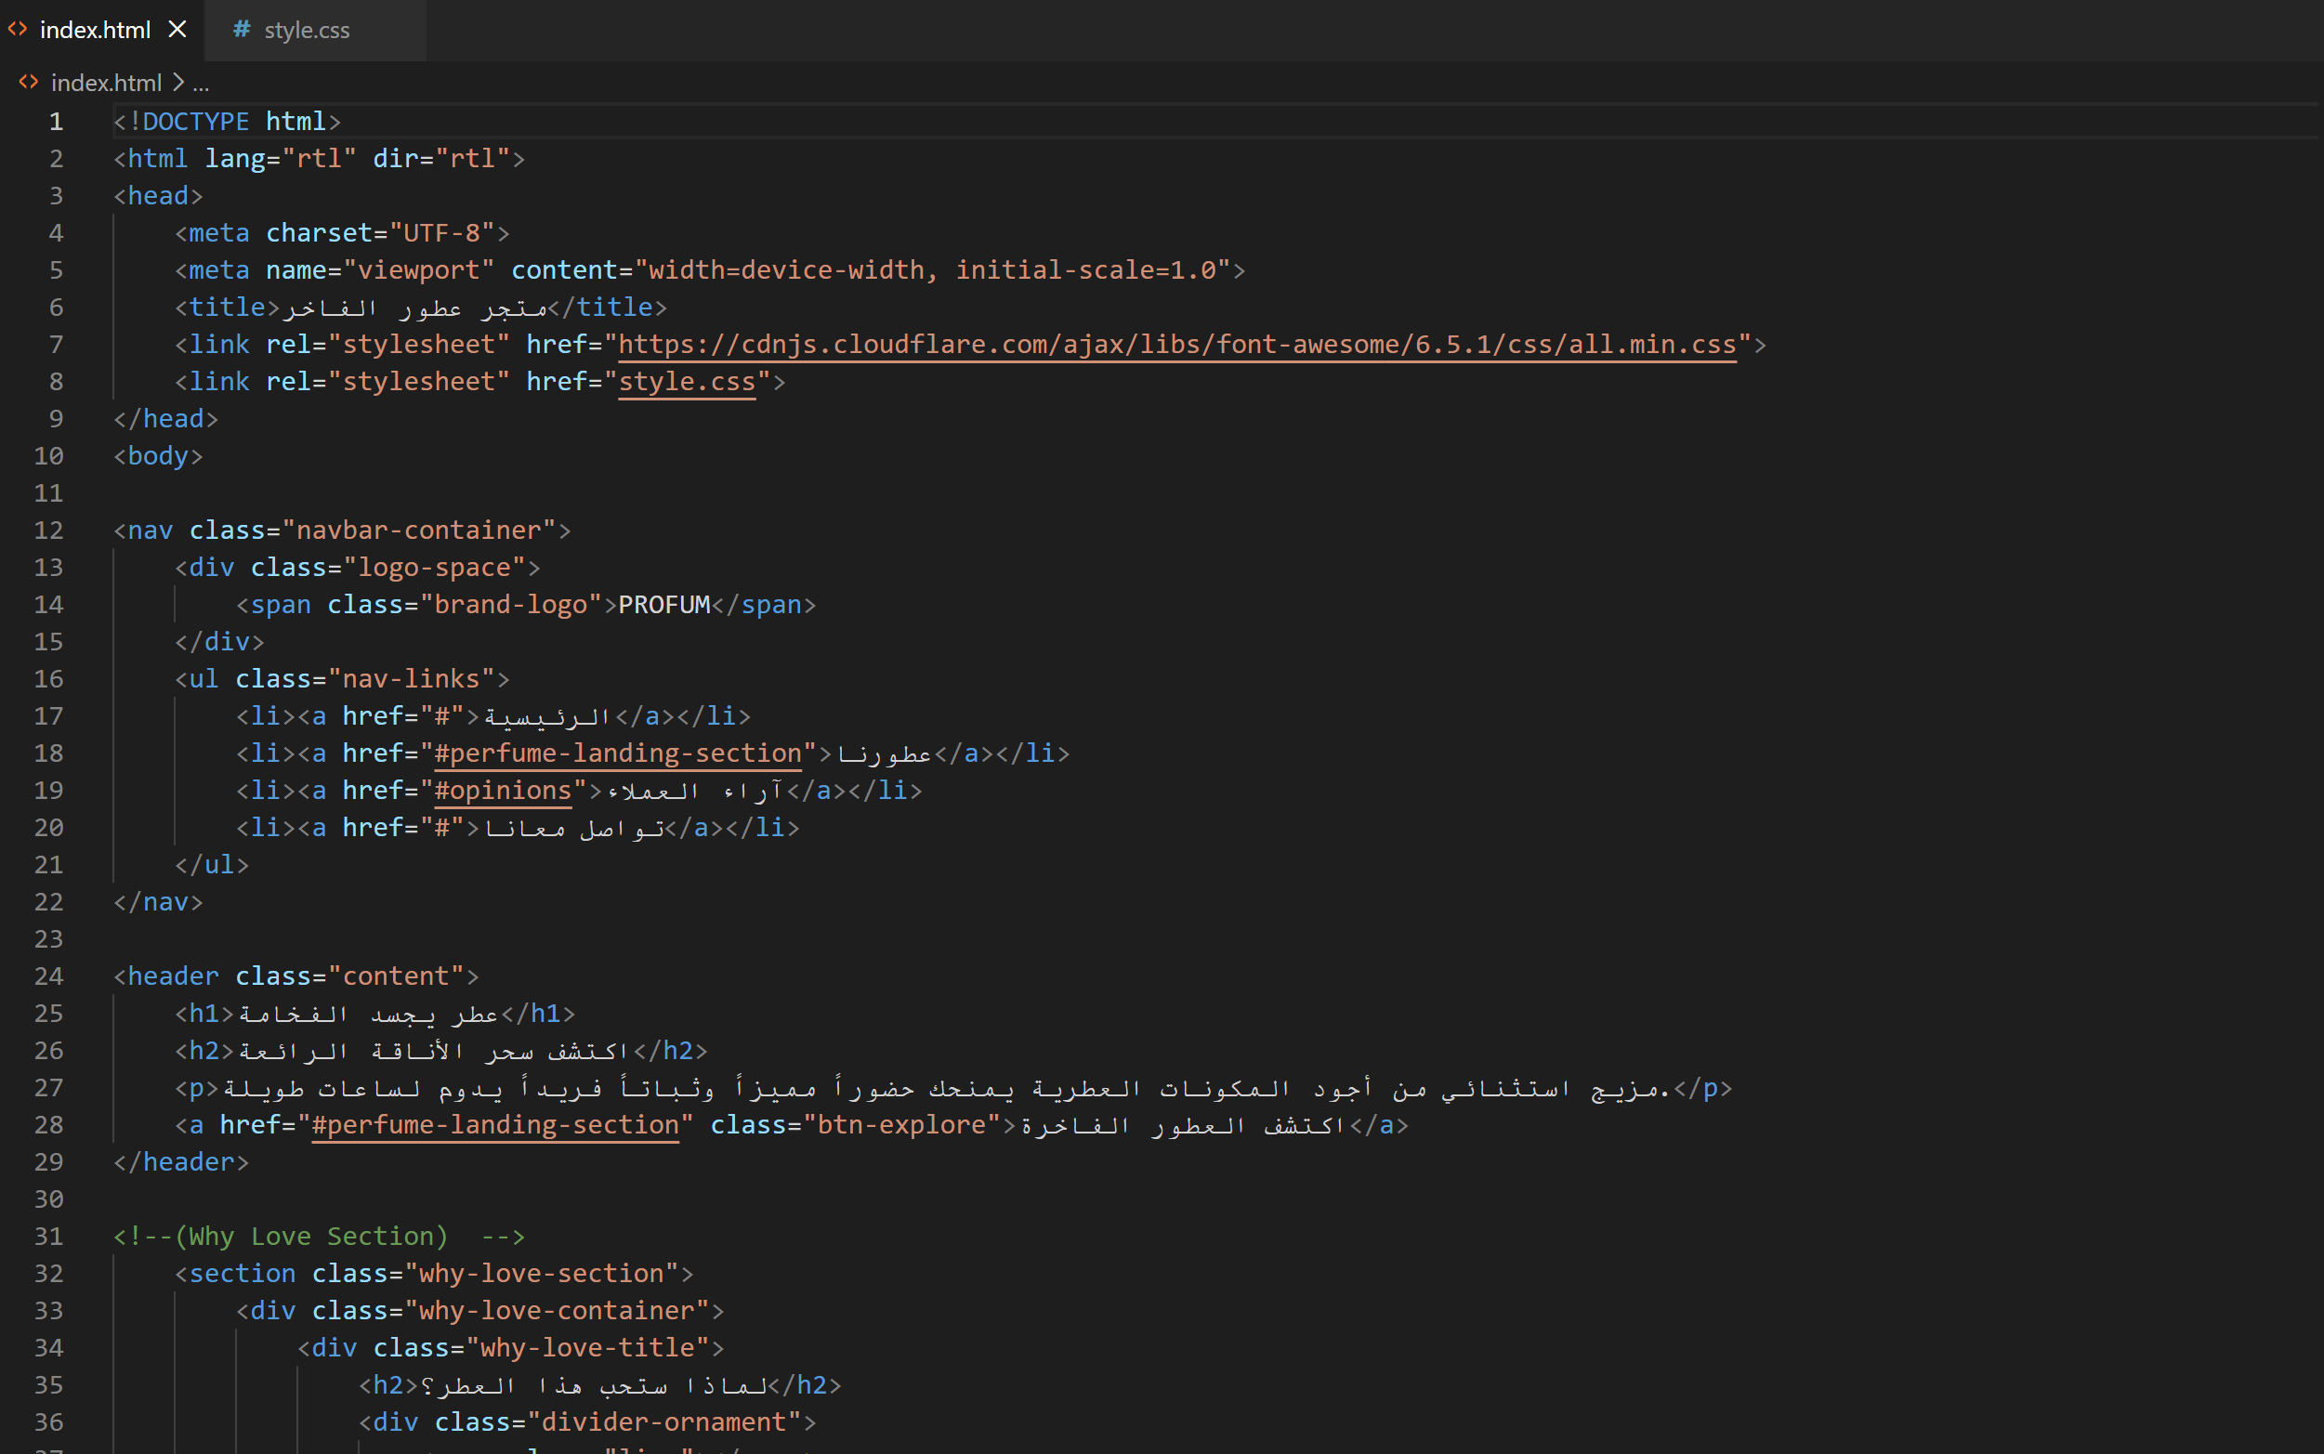Screen dimensions: 2324x1454
Task: Click #perfume-landing-section link in btn-explore anchor
Action: (x=495, y=1125)
